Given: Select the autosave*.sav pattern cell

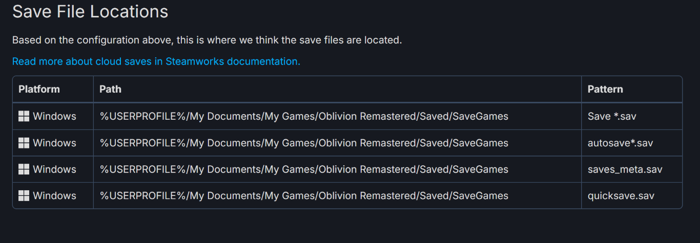Looking at the screenshot, I should pyautogui.click(x=620, y=143).
